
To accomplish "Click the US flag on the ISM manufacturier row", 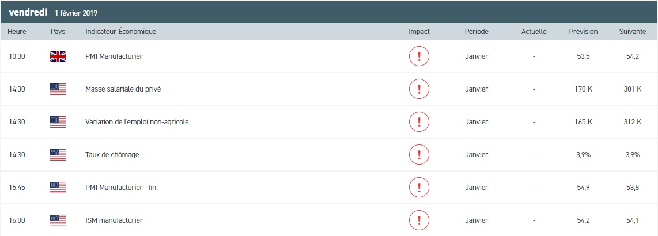I will [x=58, y=220].
